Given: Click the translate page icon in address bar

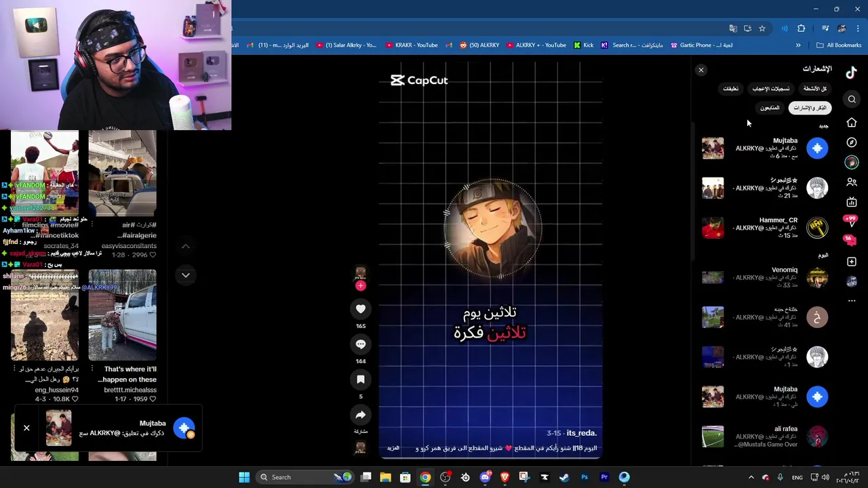Looking at the screenshot, I should pyautogui.click(x=733, y=28).
